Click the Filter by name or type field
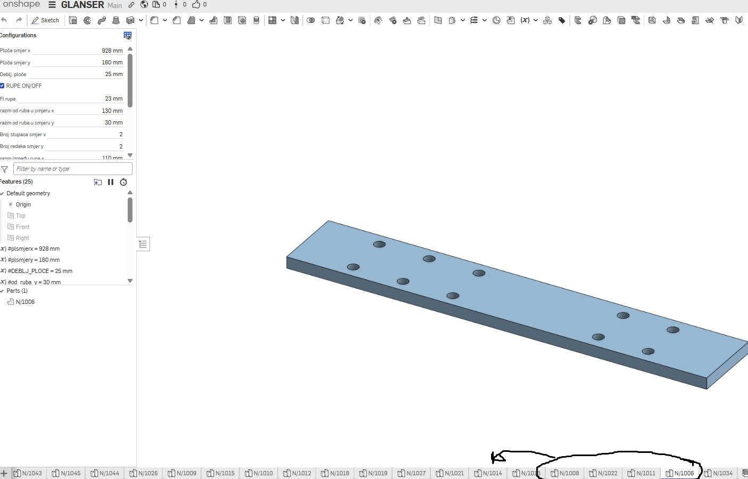This screenshot has height=479, width=748. click(72, 169)
